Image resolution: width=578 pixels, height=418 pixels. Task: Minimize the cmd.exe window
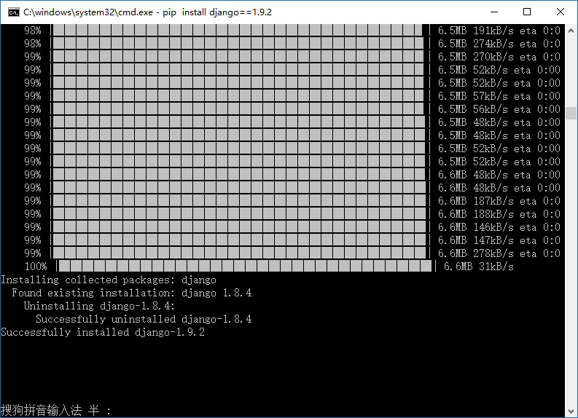[494, 12]
